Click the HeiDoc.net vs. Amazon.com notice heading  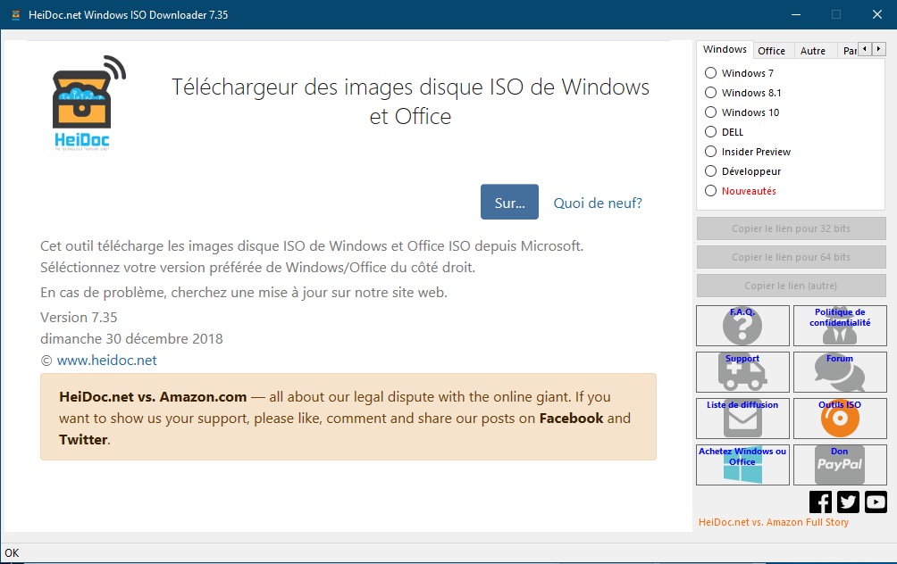click(154, 396)
